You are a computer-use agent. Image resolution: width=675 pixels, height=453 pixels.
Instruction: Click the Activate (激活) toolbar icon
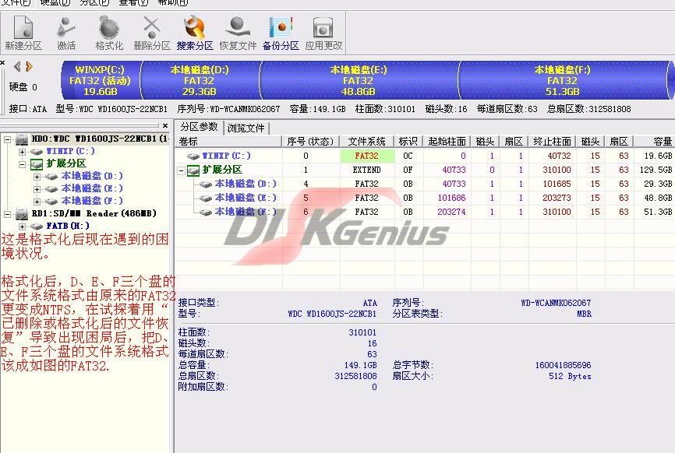[66, 33]
